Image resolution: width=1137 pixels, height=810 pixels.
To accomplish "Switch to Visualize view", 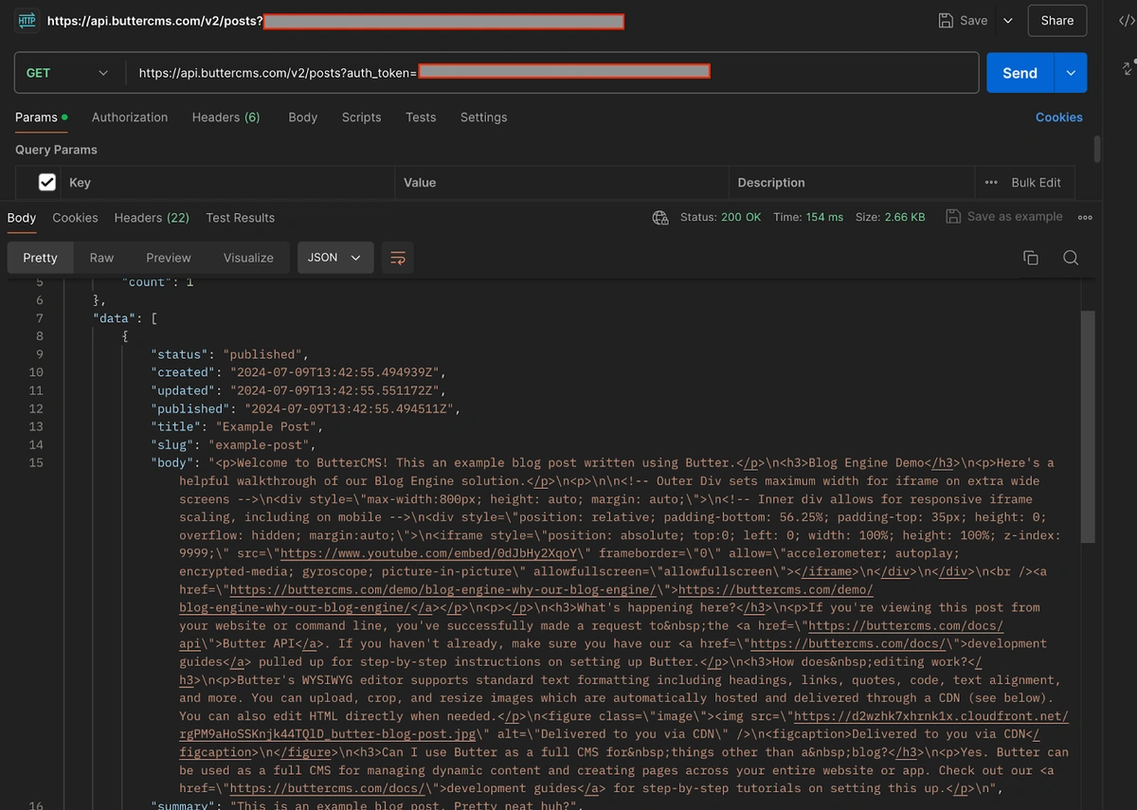I will tap(248, 258).
